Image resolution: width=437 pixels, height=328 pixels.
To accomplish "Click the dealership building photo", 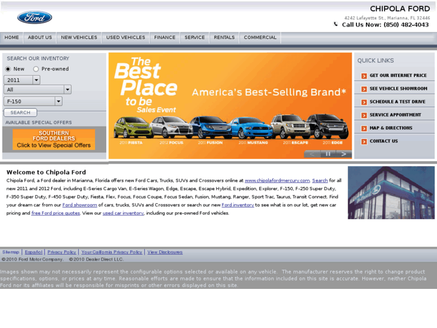I will click(391, 193).
